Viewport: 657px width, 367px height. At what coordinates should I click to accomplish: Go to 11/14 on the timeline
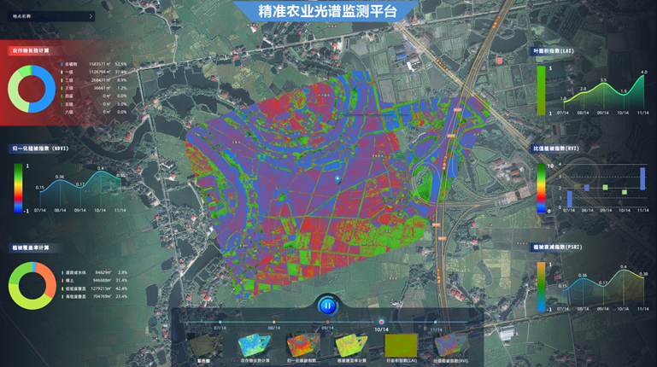(x=436, y=323)
